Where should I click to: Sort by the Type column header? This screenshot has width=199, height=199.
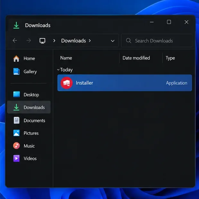tap(170, 58)
